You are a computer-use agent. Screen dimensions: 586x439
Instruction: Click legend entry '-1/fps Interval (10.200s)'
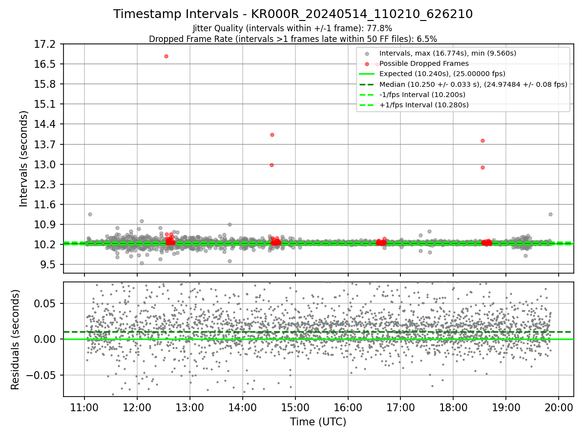422,94
